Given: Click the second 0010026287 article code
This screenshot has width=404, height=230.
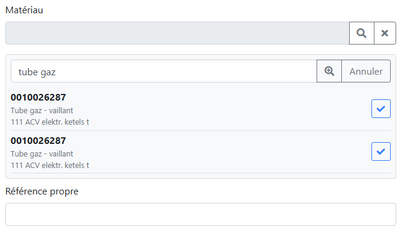Looking at the screenshot, I should pyautogui.click(x=38, y=141).
